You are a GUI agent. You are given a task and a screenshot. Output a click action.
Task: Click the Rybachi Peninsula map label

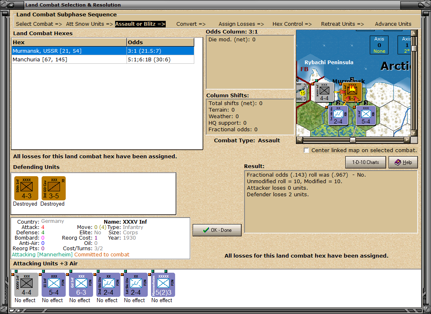pyautogui.click(x=329, y=62)
